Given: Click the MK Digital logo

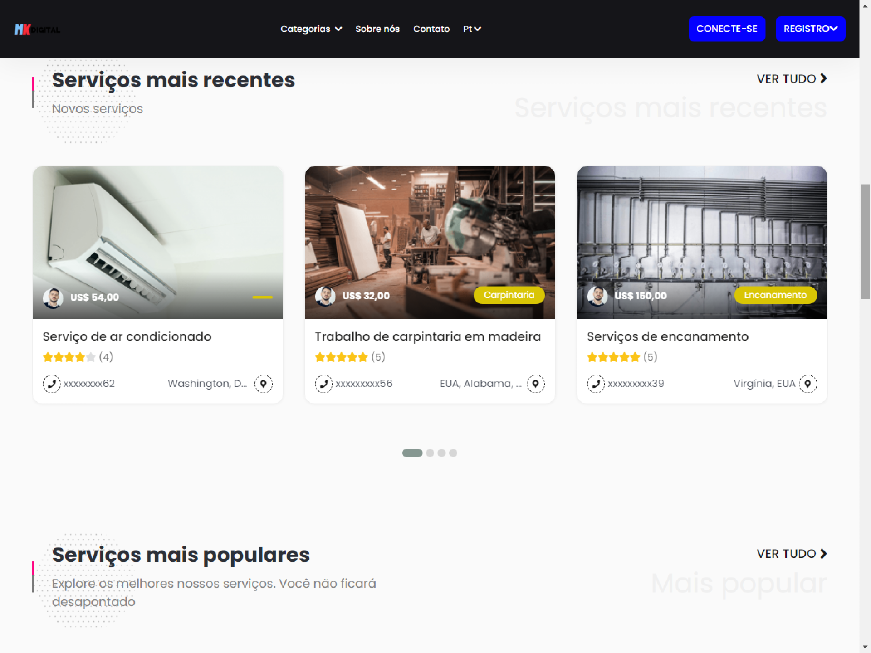Looking at the screenshot, I should pyautogui.click(x=37, y=29).
